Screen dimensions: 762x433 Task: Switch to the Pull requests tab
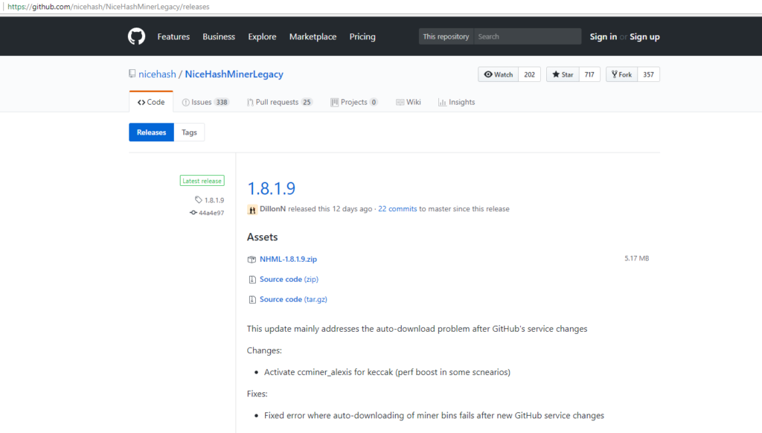pos(280,102)
